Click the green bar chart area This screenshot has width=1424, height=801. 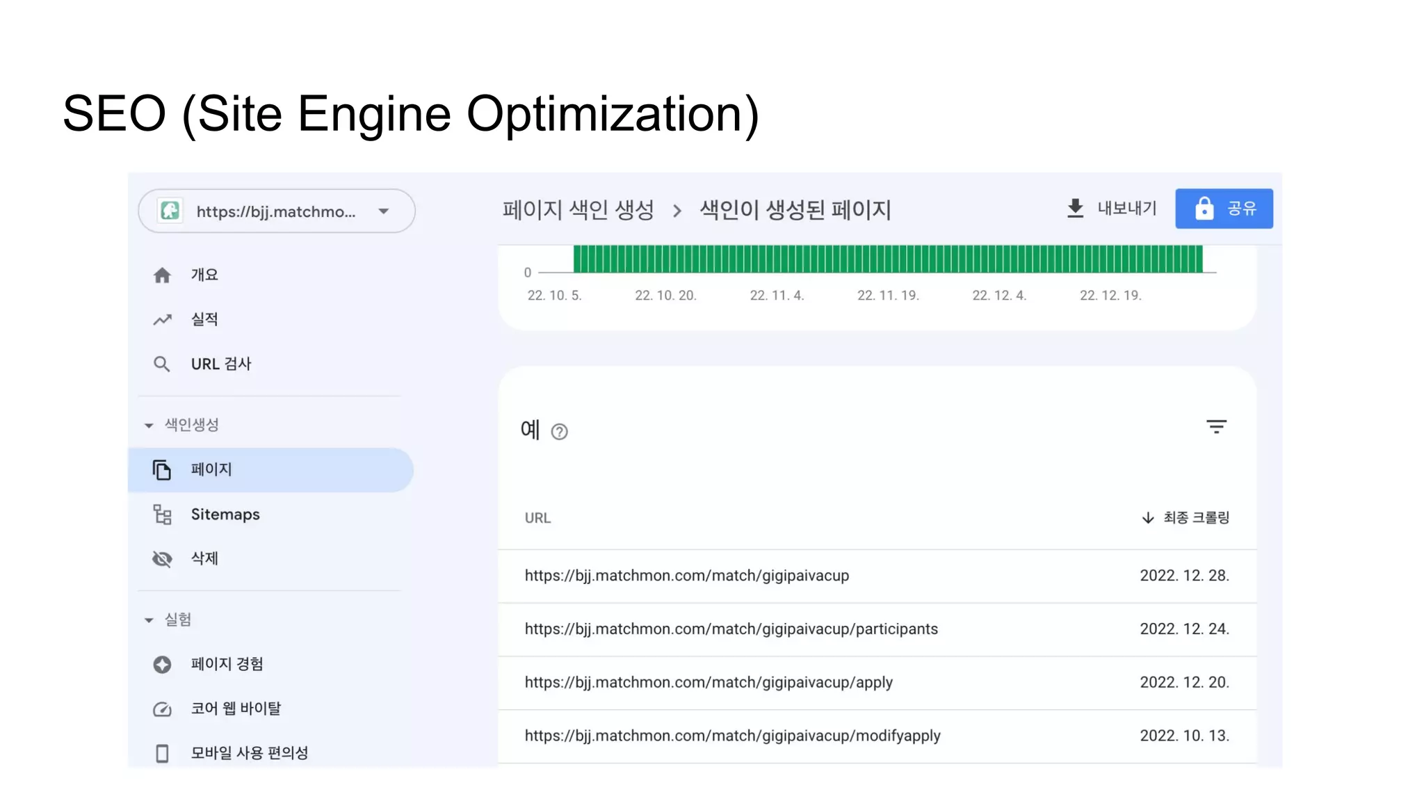pos(887,259)
